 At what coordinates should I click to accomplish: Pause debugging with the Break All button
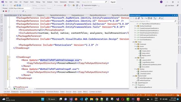point(3,11)
